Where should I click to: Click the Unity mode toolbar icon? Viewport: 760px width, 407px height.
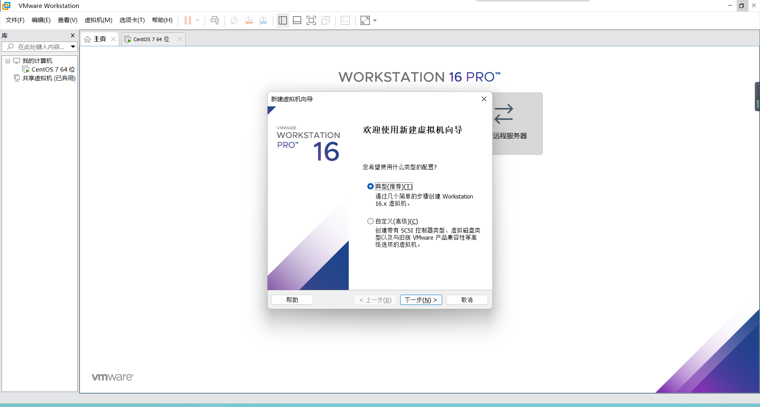(326, 21)
